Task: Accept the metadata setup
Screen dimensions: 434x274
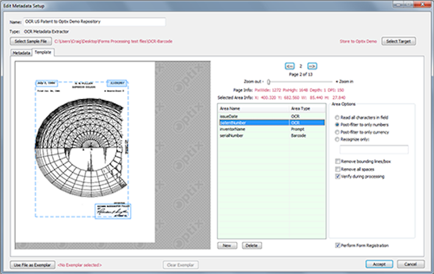Action: [379, 264]
